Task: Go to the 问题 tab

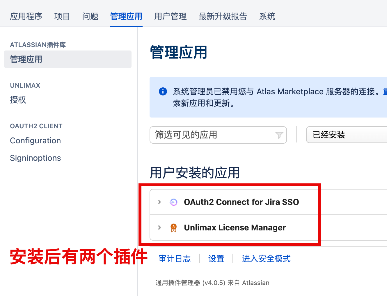Action: 90,16
